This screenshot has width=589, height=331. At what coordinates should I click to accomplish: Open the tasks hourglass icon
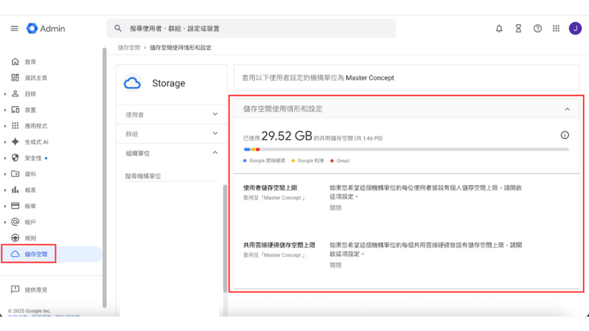(x=518, y=29)
